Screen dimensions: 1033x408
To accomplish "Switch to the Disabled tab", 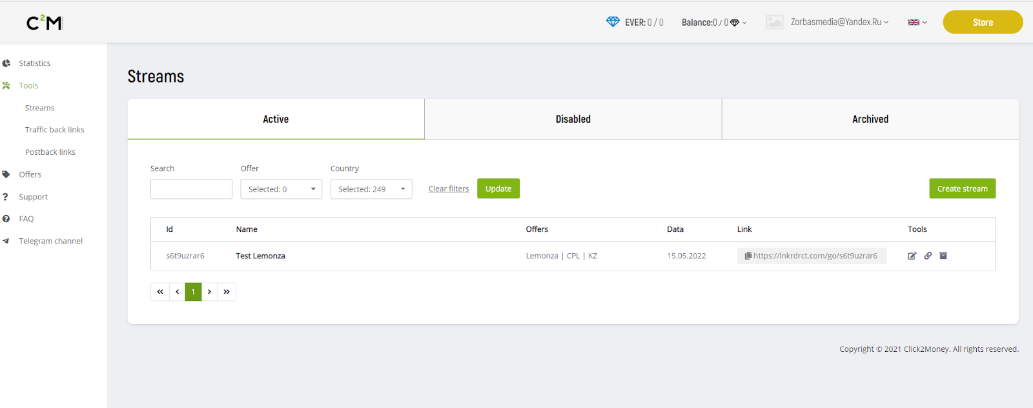I will (x=573, y=119).
